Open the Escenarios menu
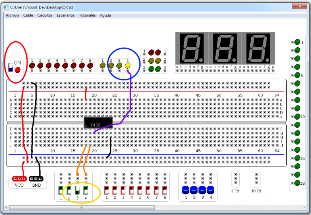Viewport: 311px width, 215px height. [66, 15]
